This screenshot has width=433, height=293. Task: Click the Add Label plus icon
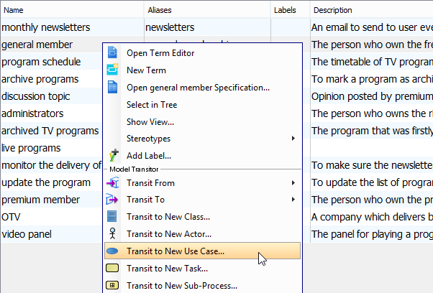114,155
